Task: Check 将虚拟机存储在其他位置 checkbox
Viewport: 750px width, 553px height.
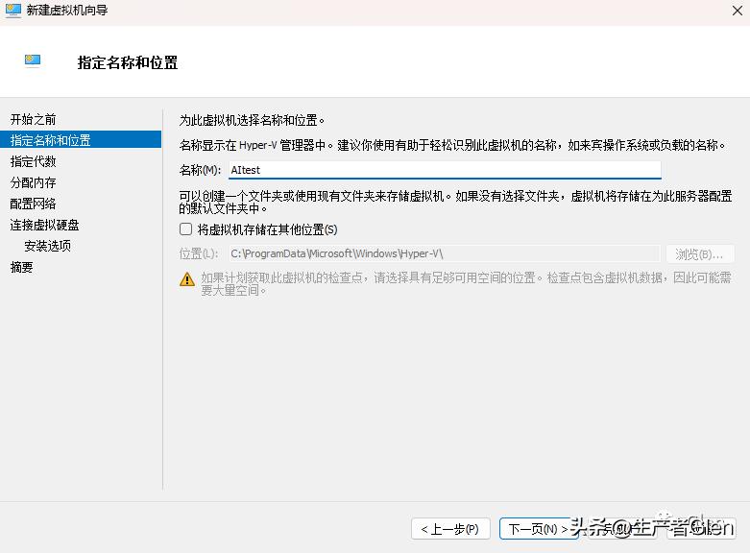Action: [x=185, y=229]
